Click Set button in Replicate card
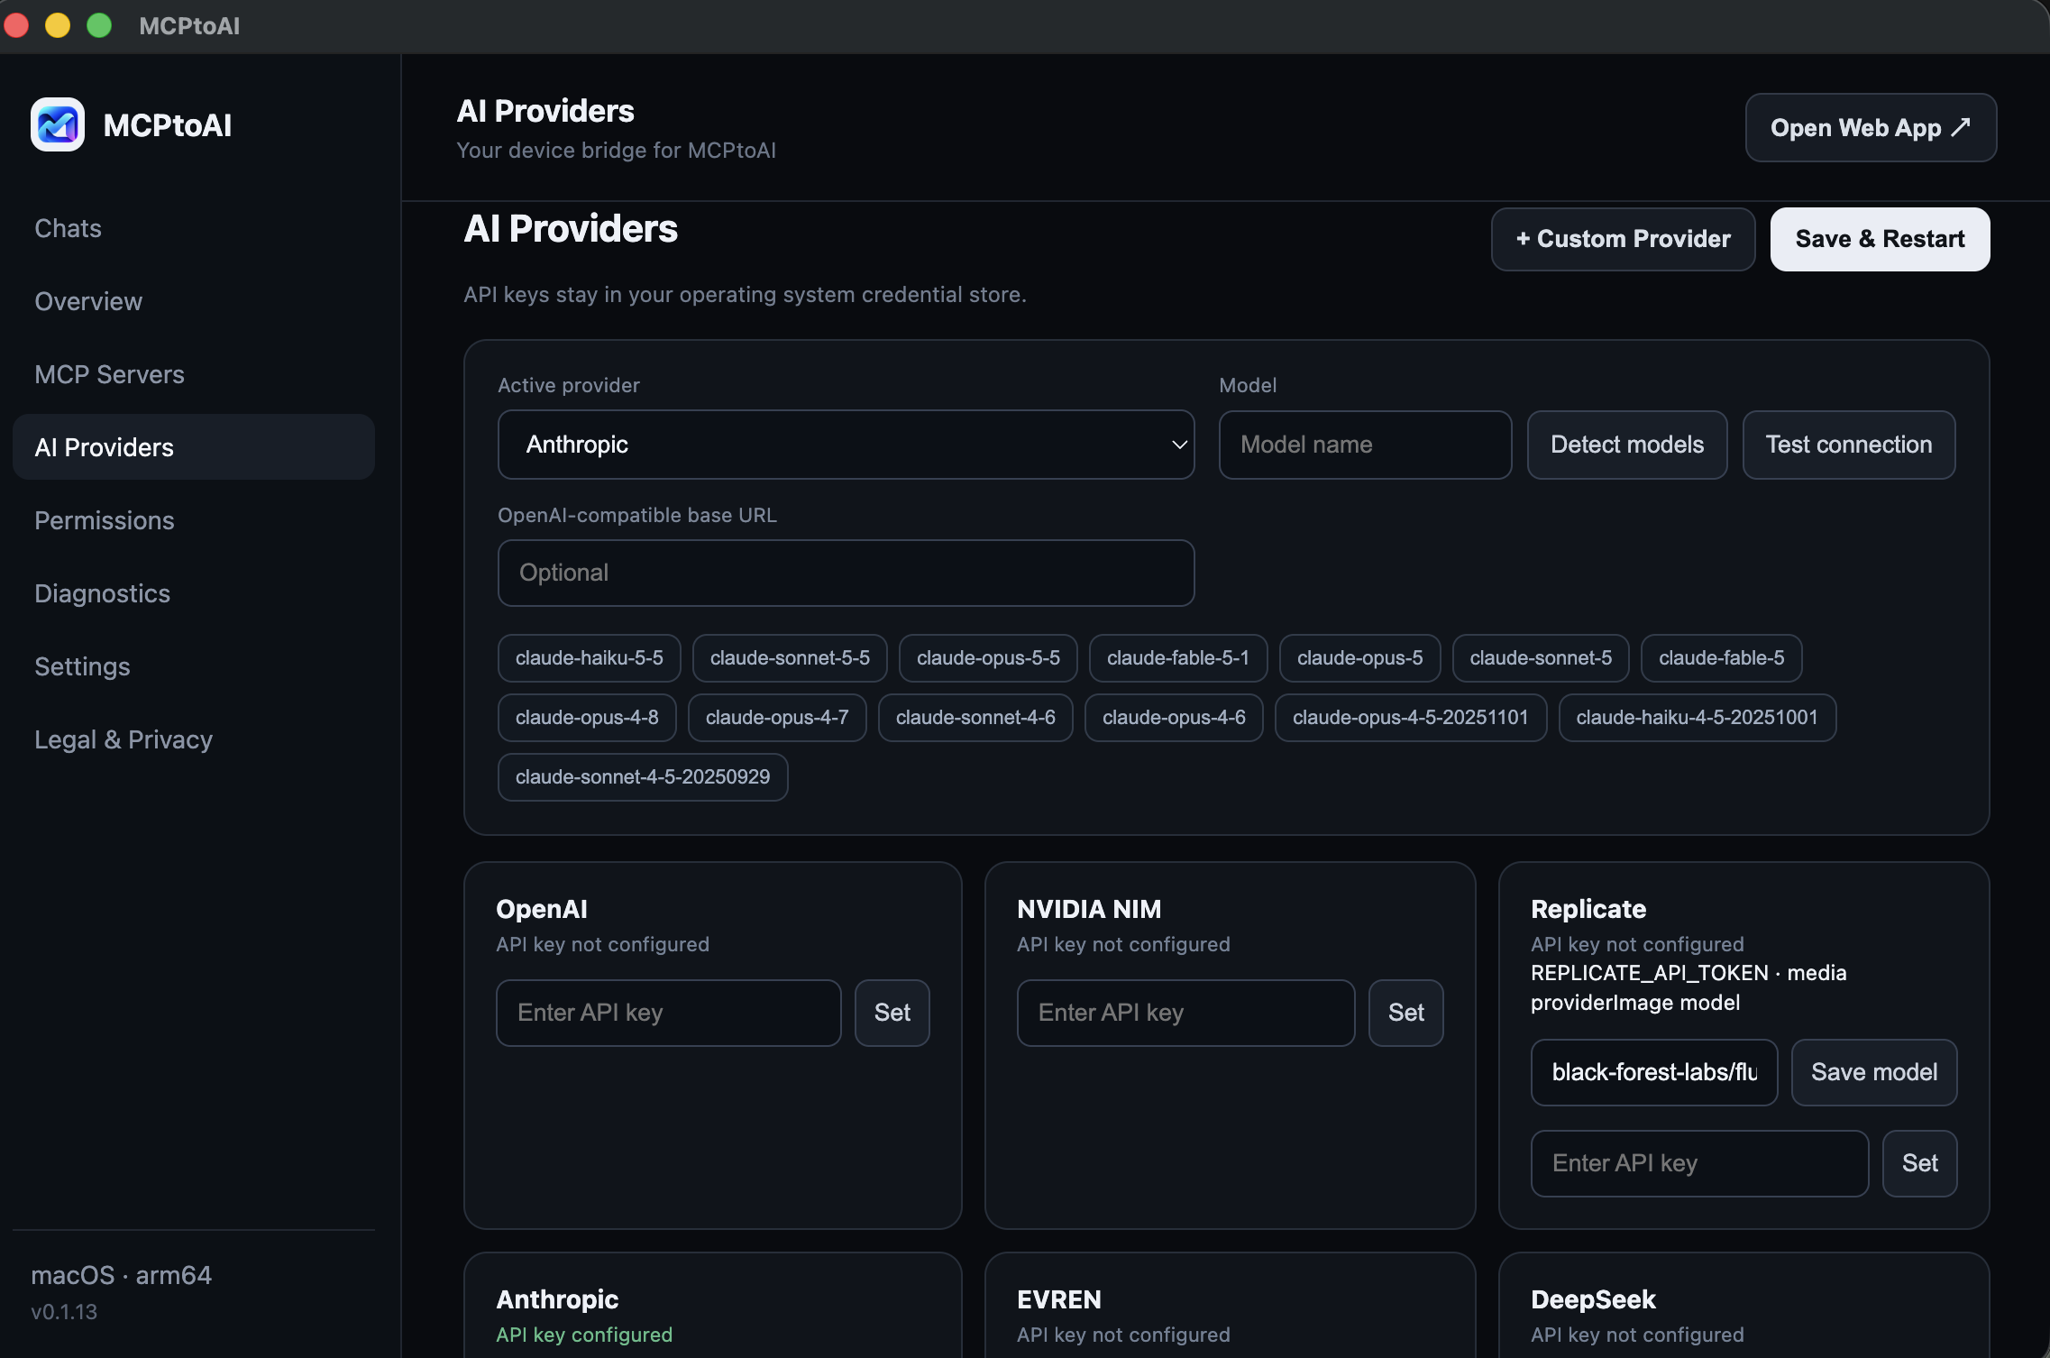 [1919, 1163]
